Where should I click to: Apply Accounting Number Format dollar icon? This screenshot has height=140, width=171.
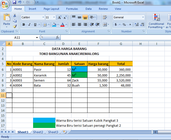pyautogui.click(x=116, y=25)
